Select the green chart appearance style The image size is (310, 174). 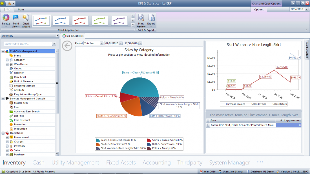click(100, 20)
